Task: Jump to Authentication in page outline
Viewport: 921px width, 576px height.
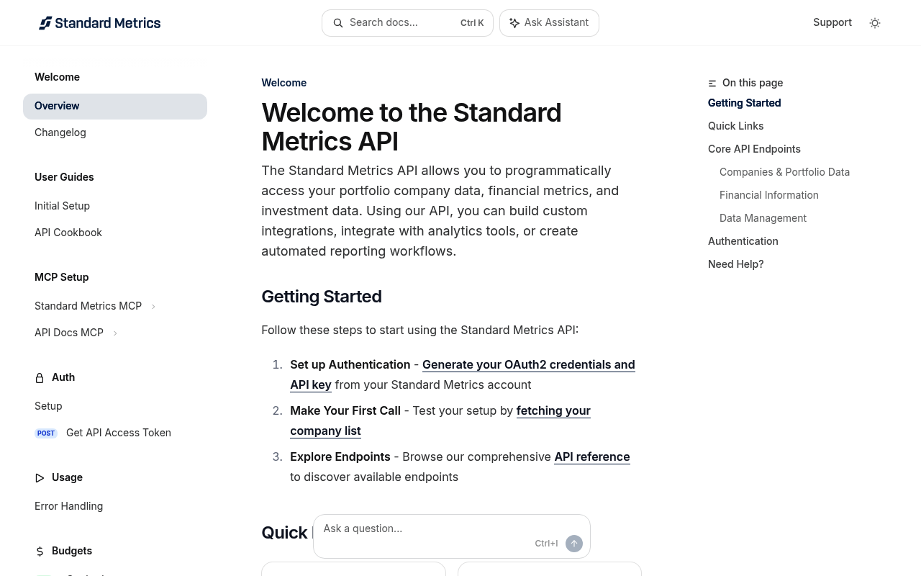Action: [743, 241]
